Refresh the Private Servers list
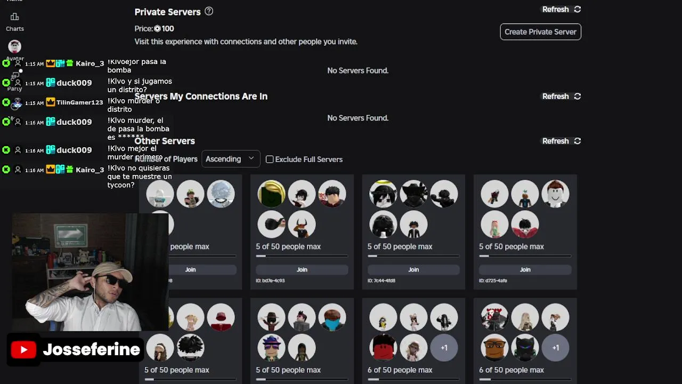 coord(562,9)
